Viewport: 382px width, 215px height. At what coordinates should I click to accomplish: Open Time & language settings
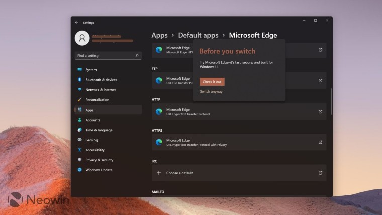point(108,130)
